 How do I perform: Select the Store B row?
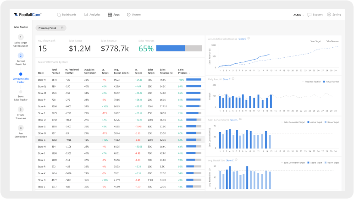(120, 180)
